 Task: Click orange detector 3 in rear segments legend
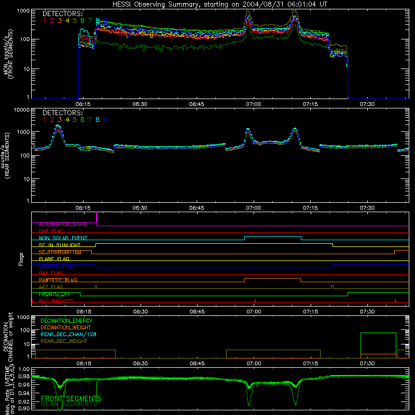(60, 120)
